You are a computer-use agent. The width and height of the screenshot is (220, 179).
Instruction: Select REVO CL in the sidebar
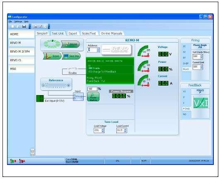click(22, 60)
